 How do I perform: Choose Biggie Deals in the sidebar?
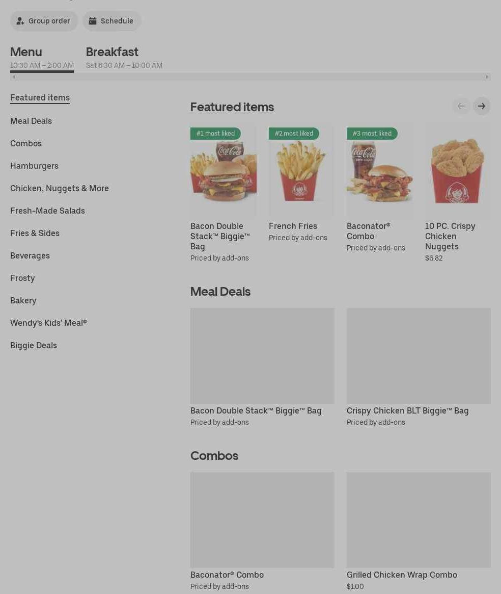tap(34, 346)
